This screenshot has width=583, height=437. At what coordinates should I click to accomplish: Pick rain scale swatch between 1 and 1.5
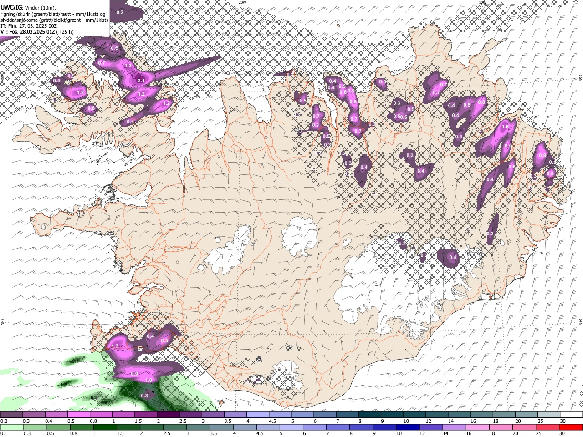point(105,427)
